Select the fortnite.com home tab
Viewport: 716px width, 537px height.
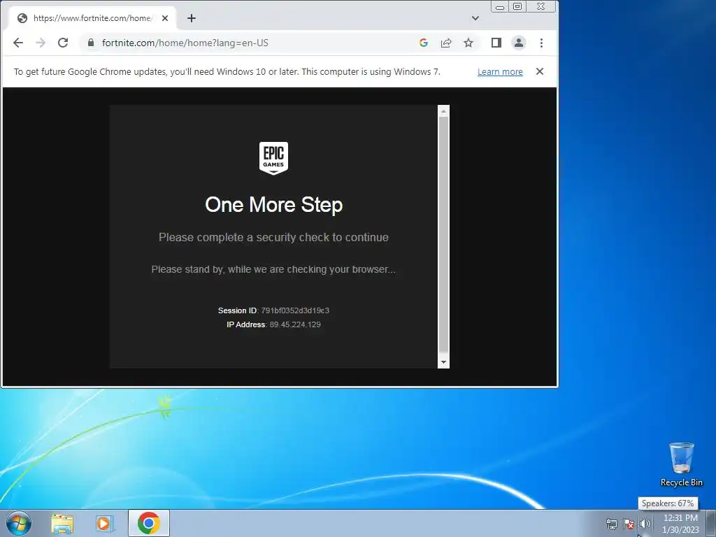pos(92,18)
